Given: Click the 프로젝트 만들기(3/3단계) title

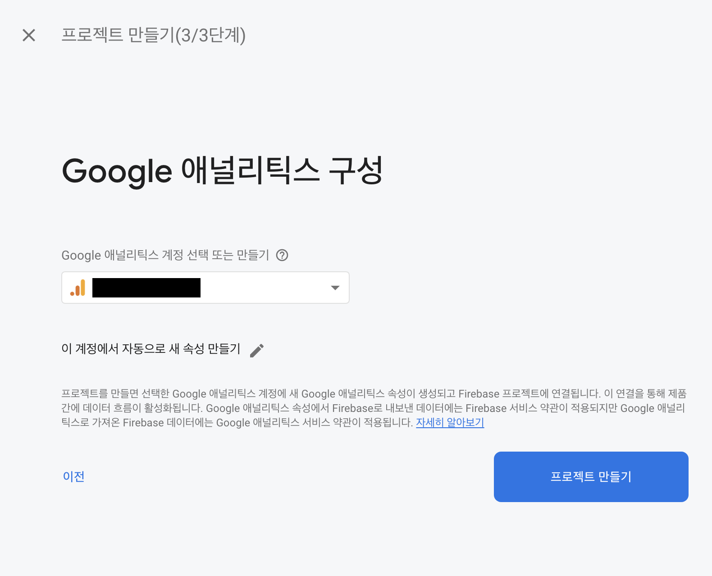Looking at the screenshot, I should pos(154,35).
